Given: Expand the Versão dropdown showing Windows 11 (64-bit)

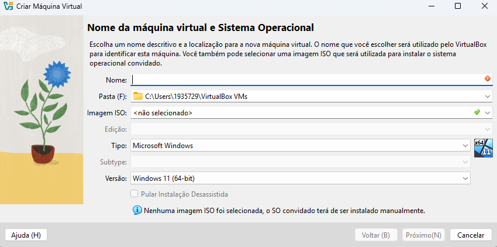Looking at the screenshot, I should click(300, 178).
